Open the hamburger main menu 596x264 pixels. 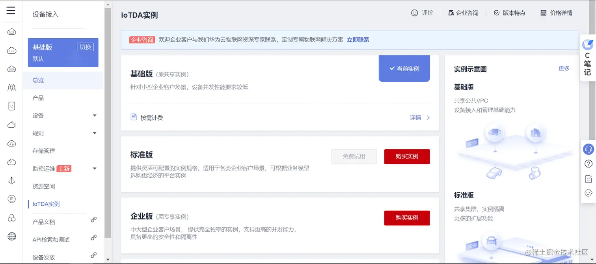pos(11,11)
